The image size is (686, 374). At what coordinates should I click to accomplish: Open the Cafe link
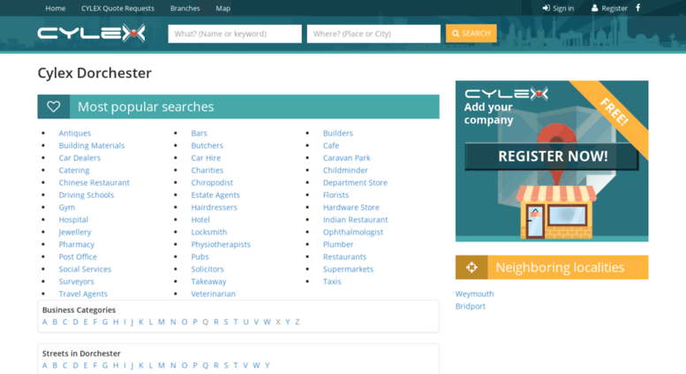click(x=331, y=145)
